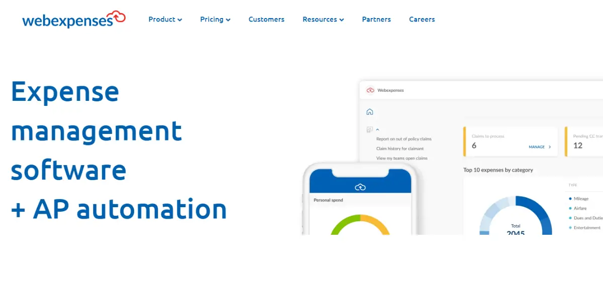Screen dimensions: 603x301
Task: Click the Webexpenses cloud logo in the dashboard preview
Action: (x=370, y=90)
